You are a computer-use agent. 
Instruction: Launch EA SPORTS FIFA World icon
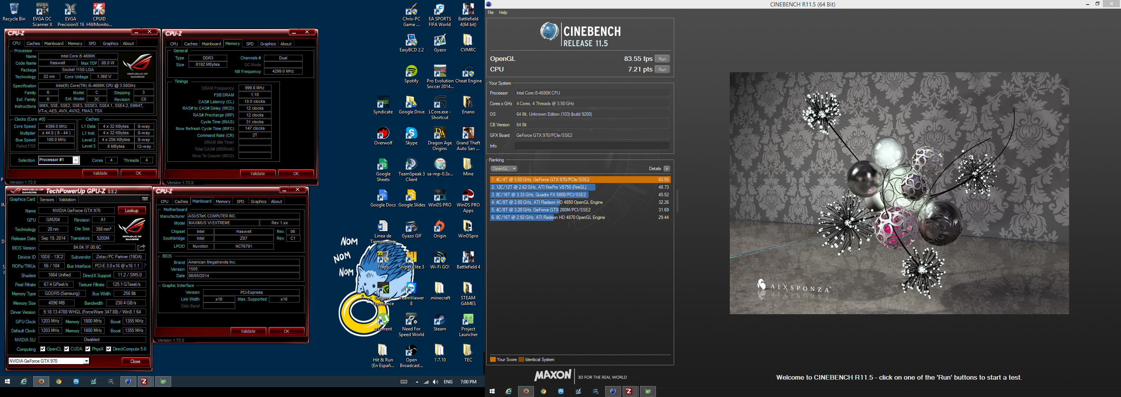coord(440,15)
